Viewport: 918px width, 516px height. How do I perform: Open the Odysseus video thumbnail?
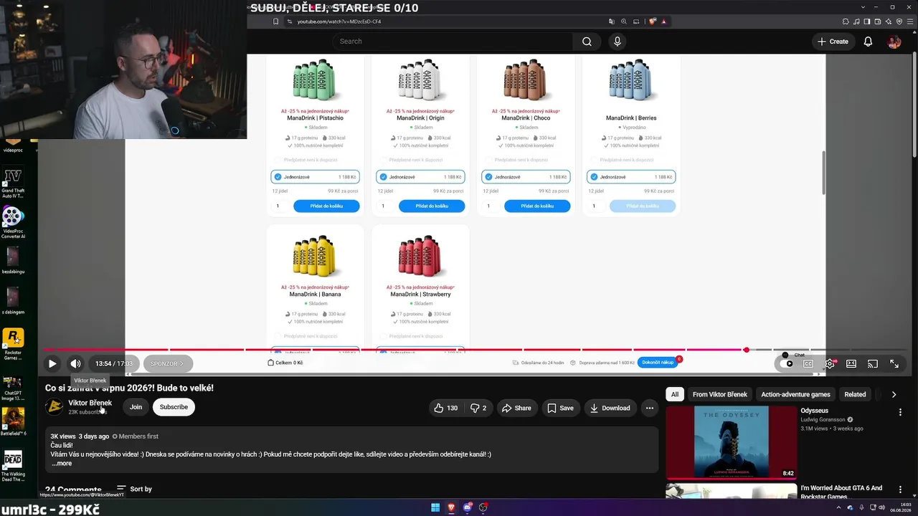[731, 442]
